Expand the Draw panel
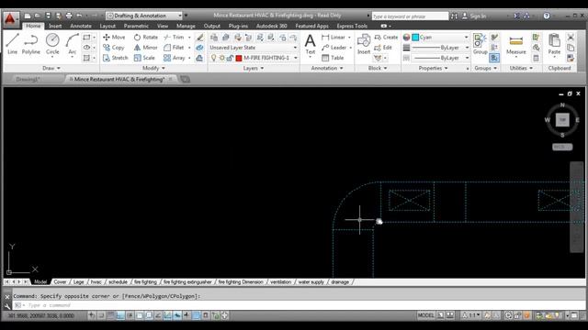 click(x=51, y=68)
